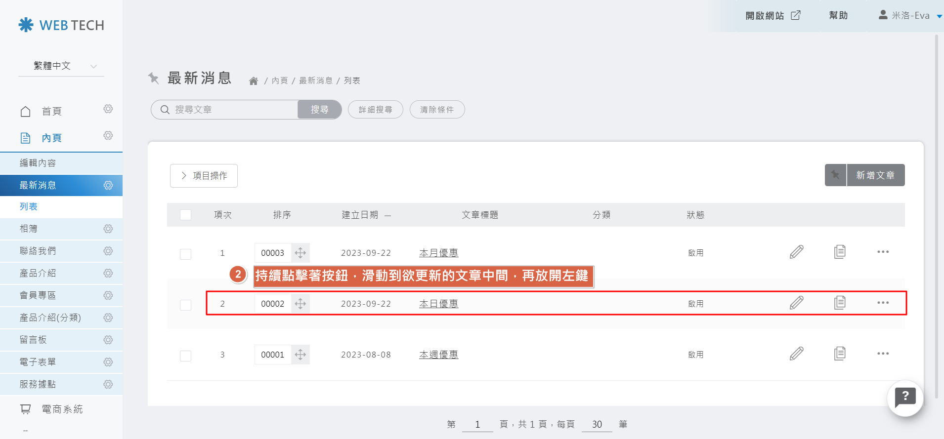Click the 新增文章 button
Screen dimensions: 944x439
875,175
